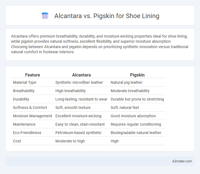Click the 'Softness & Comfort' row label
This screenshot has height=174, width=200.
tap(30, 108)
